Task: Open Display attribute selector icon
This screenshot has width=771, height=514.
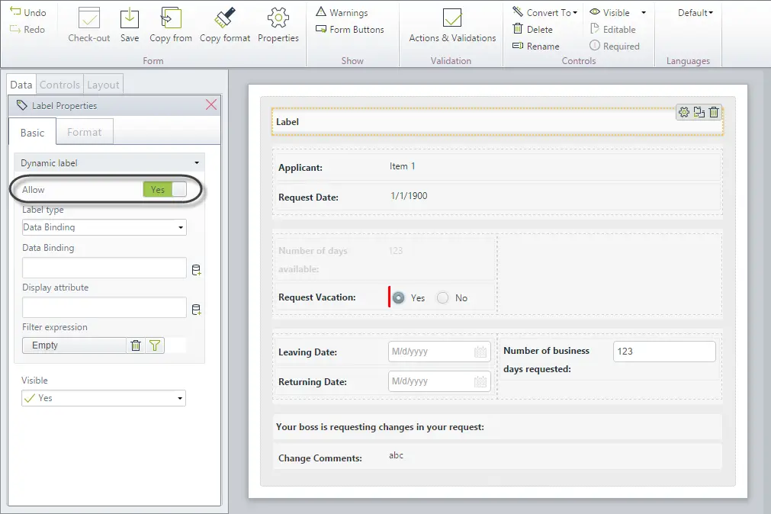Action: (x=196, y=310)
